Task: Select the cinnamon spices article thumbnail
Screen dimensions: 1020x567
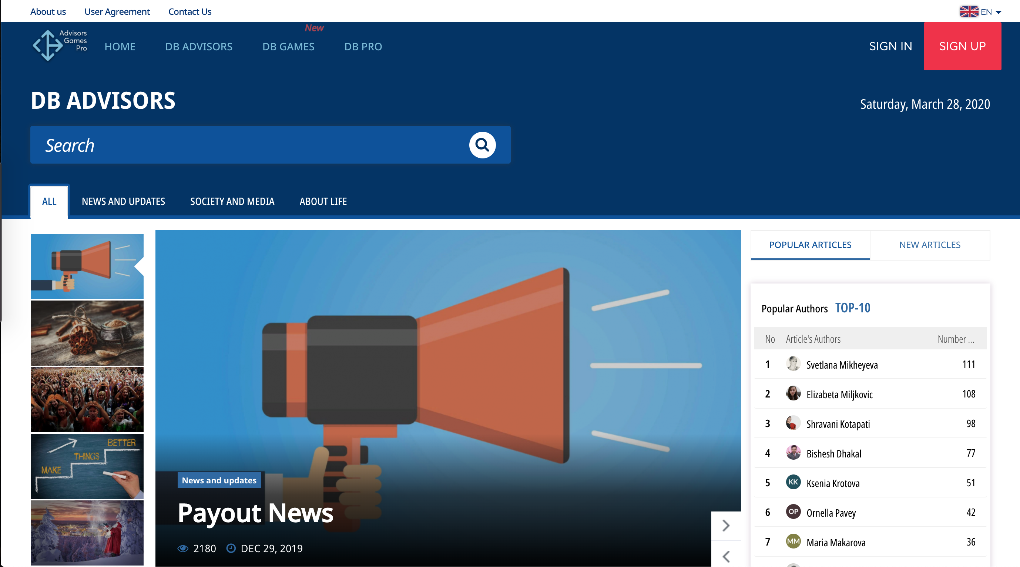Action: point(87,333)
